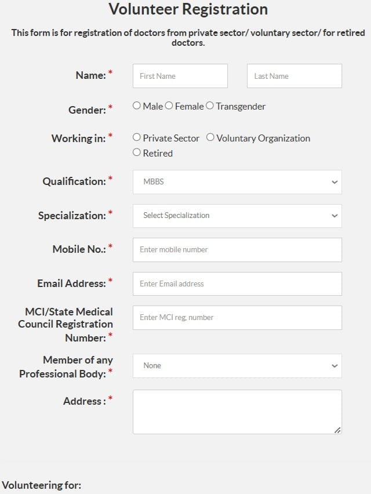This screenshot has width=371, height=494.
Task: Choose Retired under Working in
Action: point(137,153)
